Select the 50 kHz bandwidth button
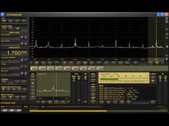 (x=33, y=77)
